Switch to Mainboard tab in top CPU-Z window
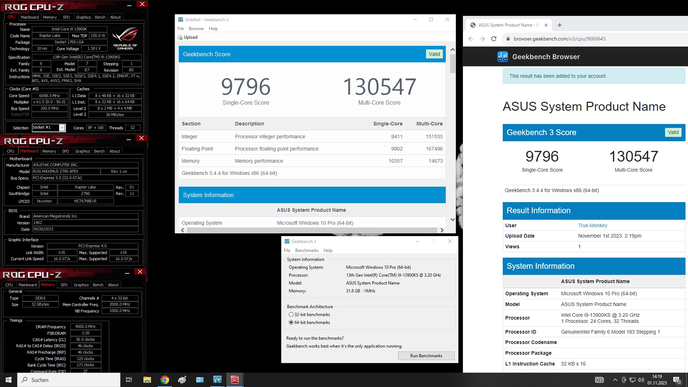The image size is (688, 387). (x=30, y=17)
